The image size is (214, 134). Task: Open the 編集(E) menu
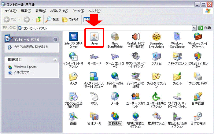(26, 11)
